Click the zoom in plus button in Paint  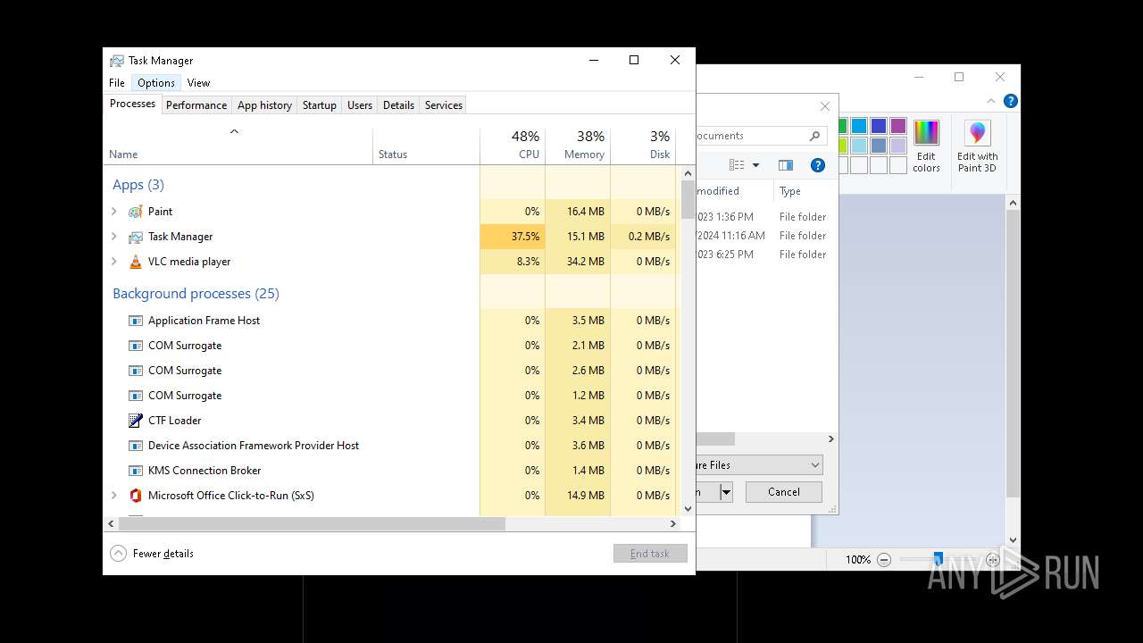[993, 560]
